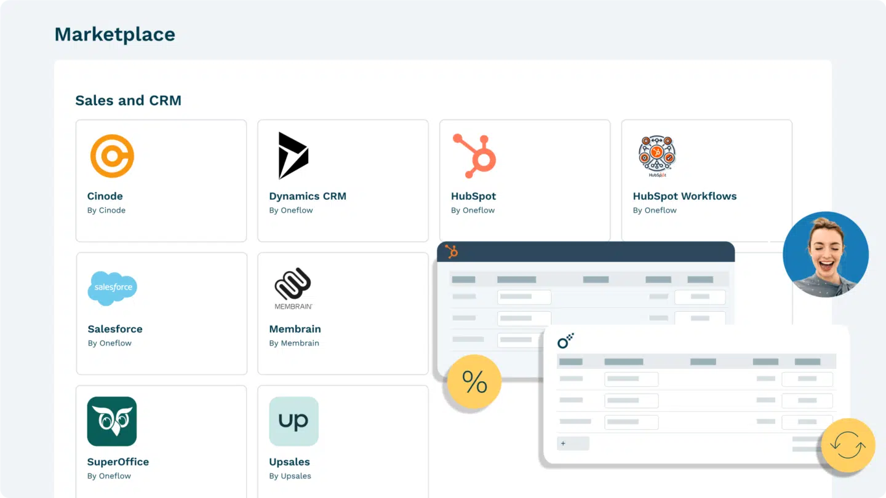The image size is (886, 498).
Task: Click the small HubSpot icon in dark window header
Action: [x=452, y=251]
